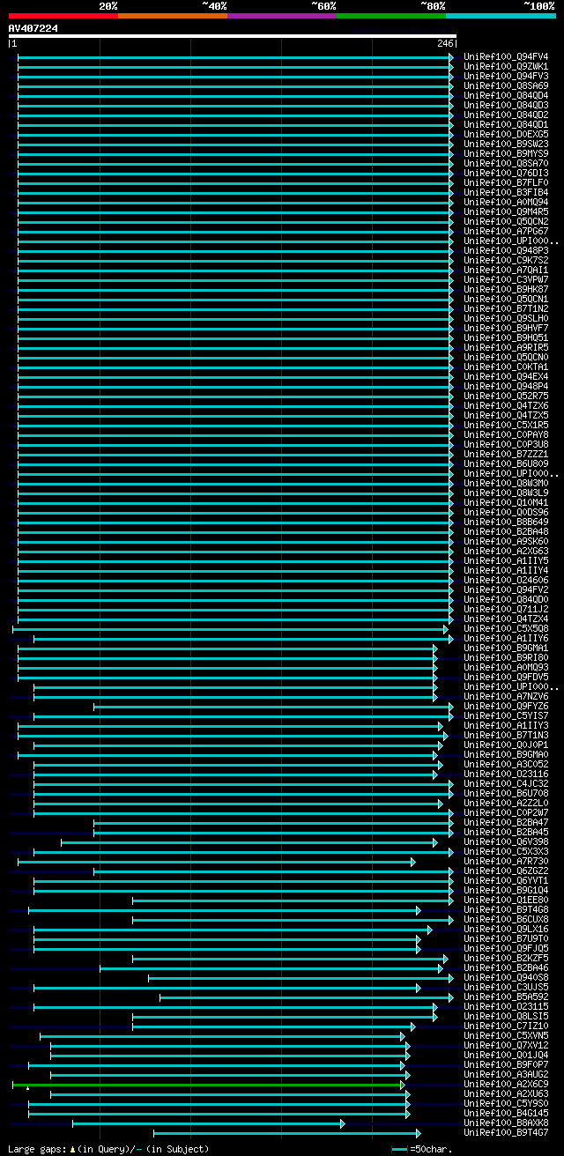
Task: Select the UniRef100_Q711J2 label
Action: point(506,610)
